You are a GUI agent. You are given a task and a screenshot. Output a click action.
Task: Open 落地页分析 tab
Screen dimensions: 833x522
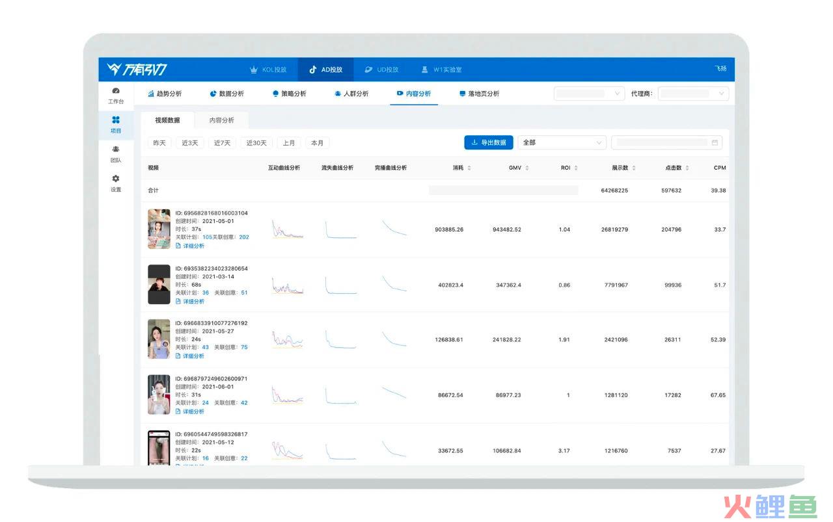[x=480, y=94]
